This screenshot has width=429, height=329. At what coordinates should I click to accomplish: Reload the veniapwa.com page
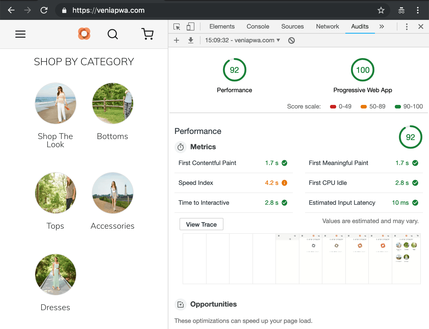[44, 10]
